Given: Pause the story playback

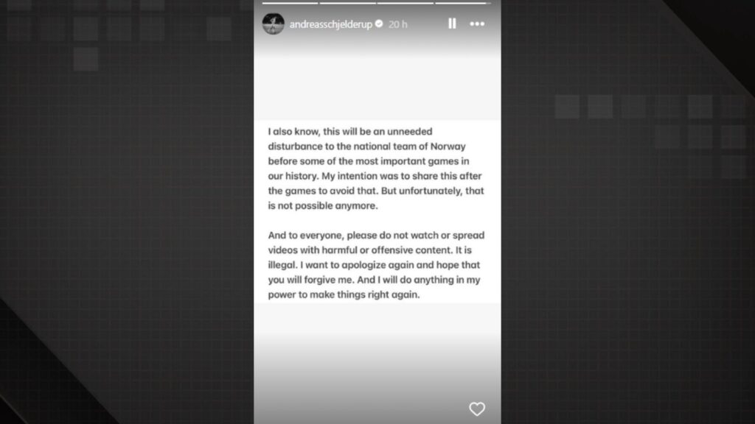Looking at the screenshot, I should tap(452, 24).
